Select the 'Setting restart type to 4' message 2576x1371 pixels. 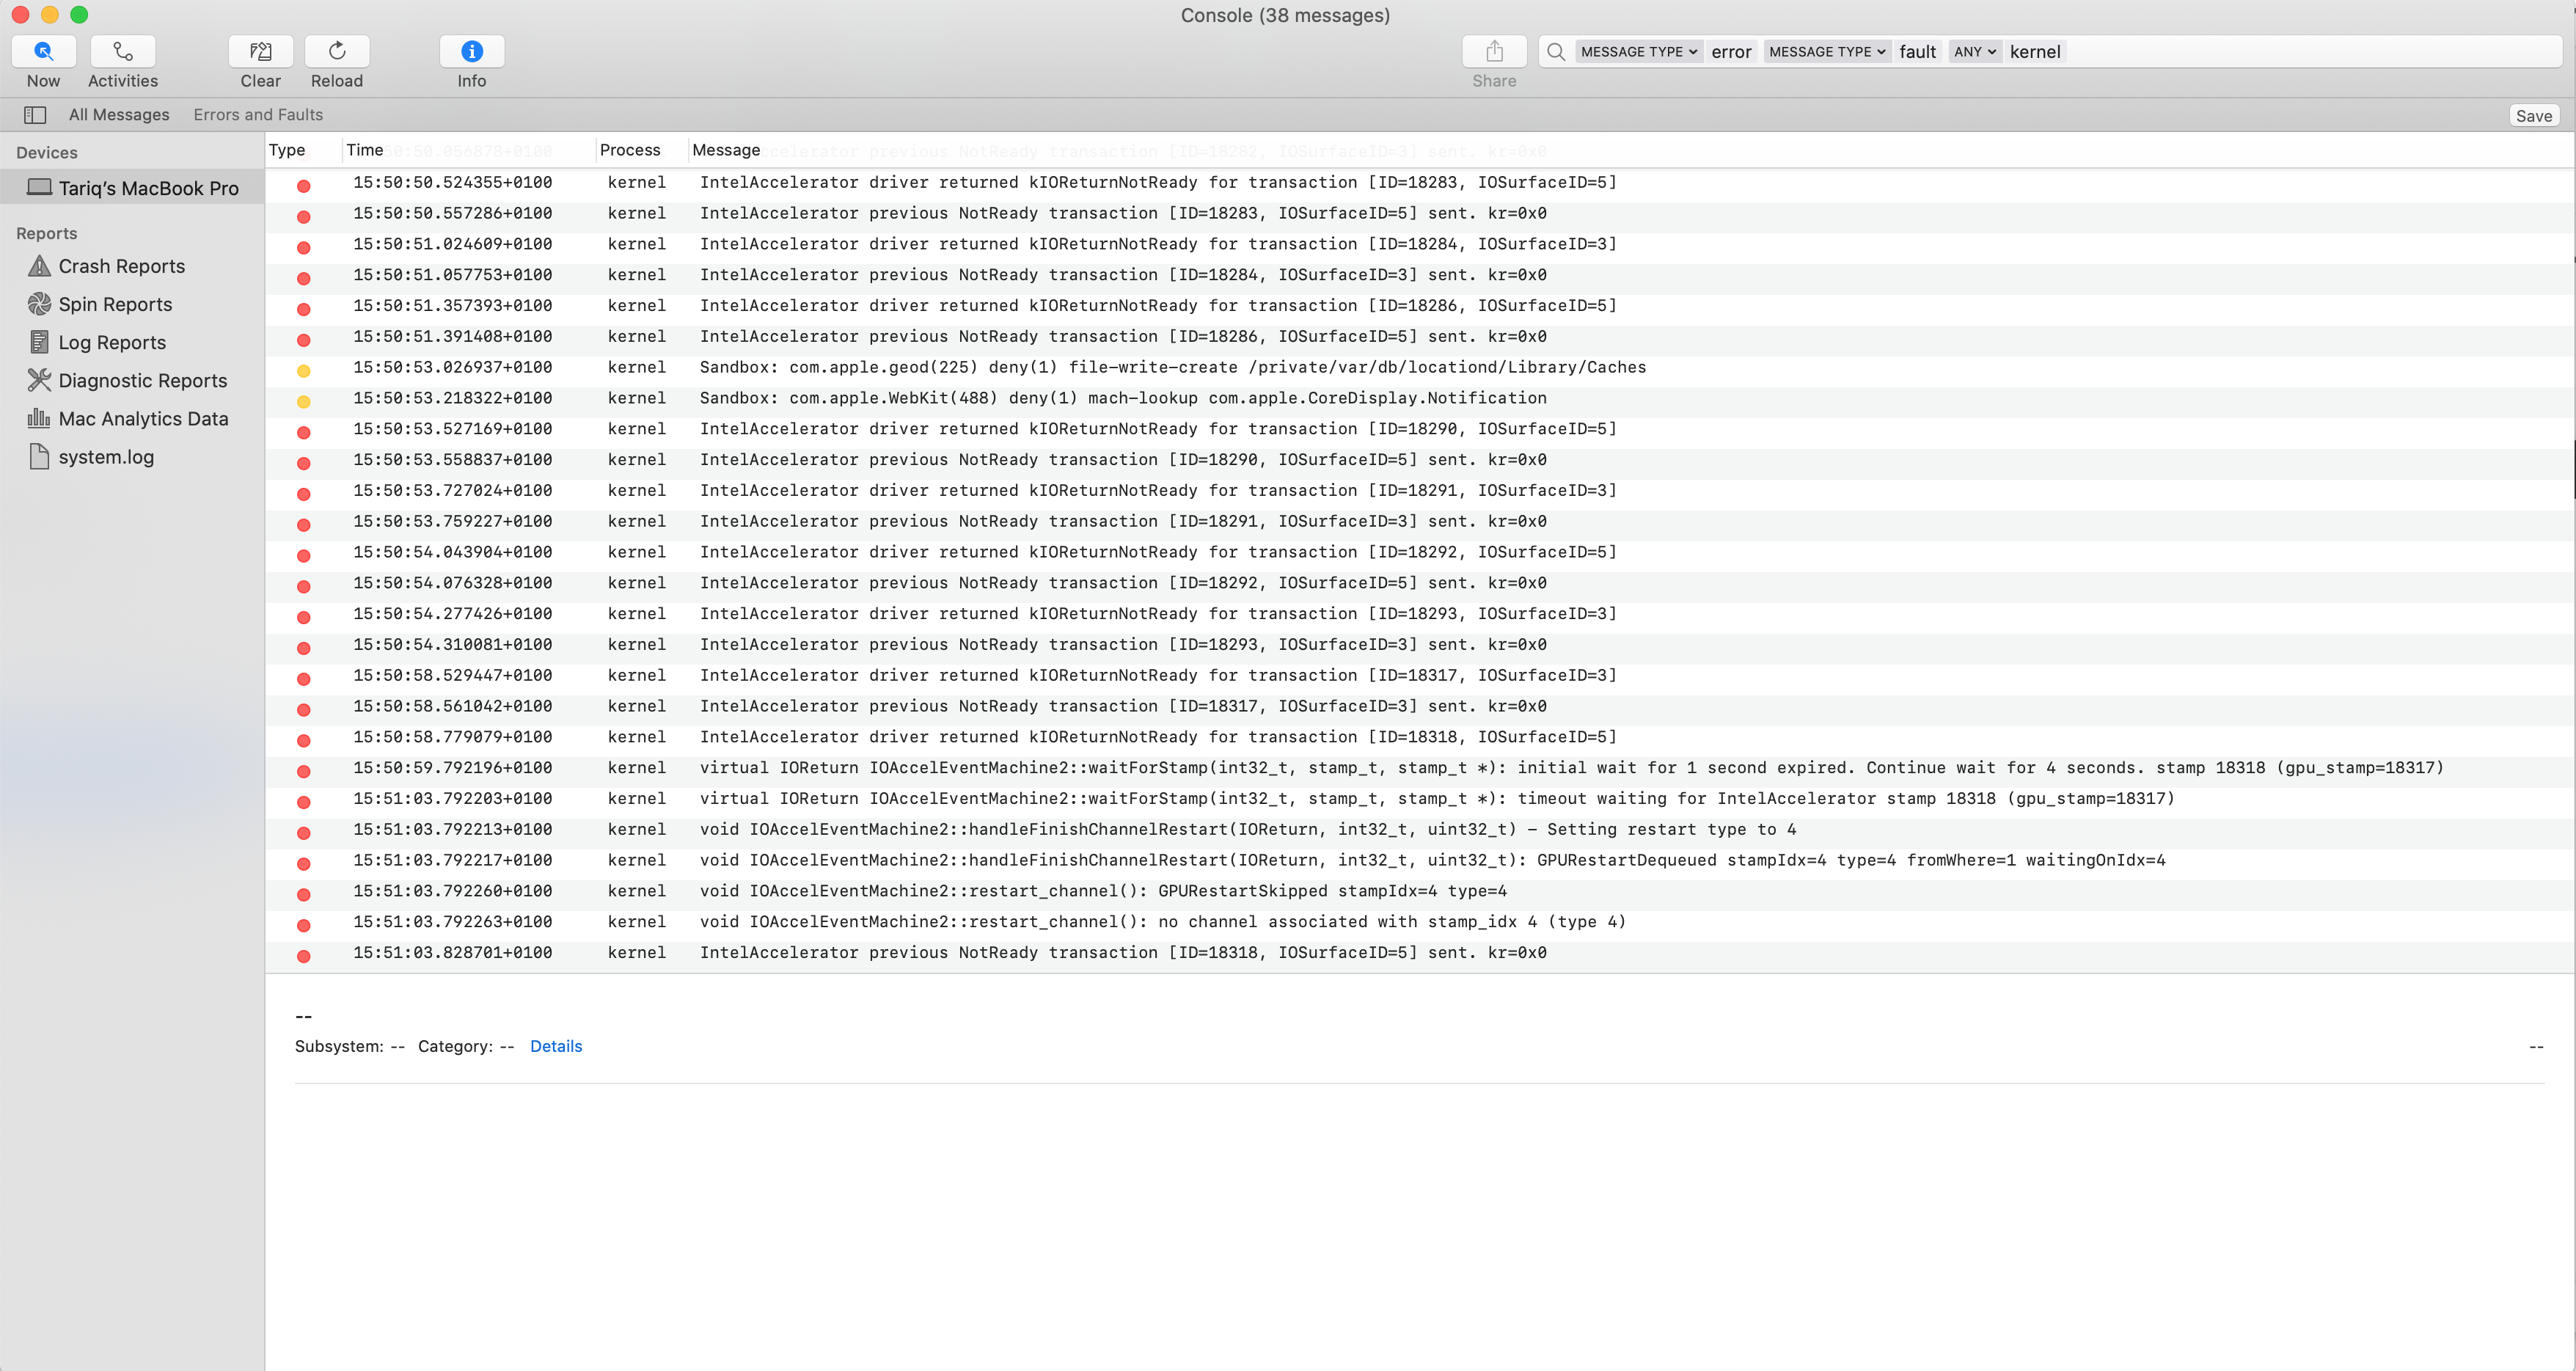click(x=1420, y=830)
